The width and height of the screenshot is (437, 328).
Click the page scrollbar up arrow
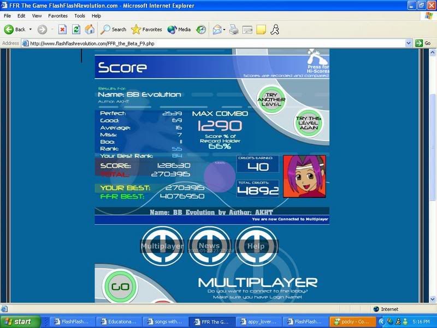click(432, 52)
